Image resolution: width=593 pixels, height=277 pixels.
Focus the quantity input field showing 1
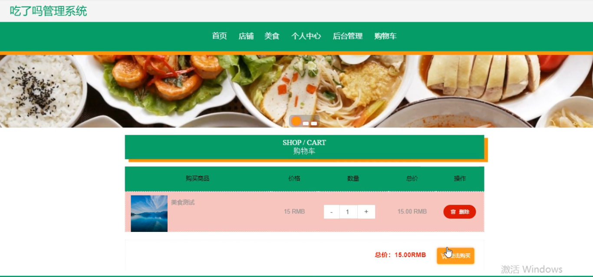click(x=348, y=212)
